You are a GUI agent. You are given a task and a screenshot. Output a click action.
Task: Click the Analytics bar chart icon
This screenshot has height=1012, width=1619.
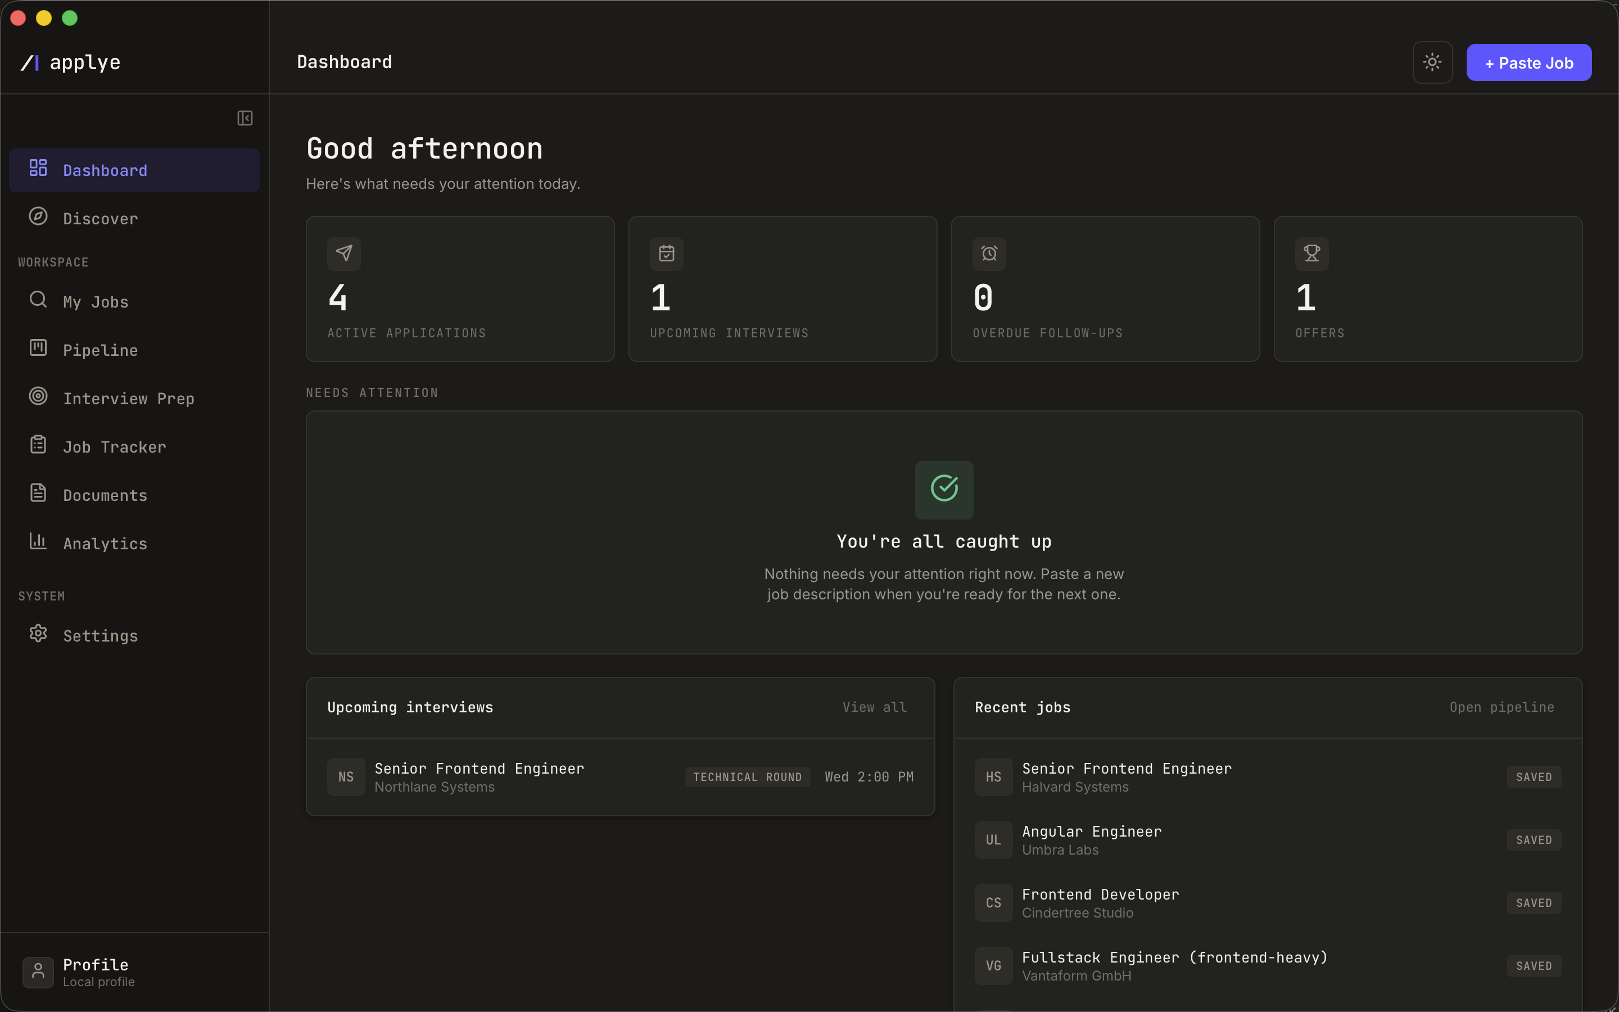click(x=38, y=541)
